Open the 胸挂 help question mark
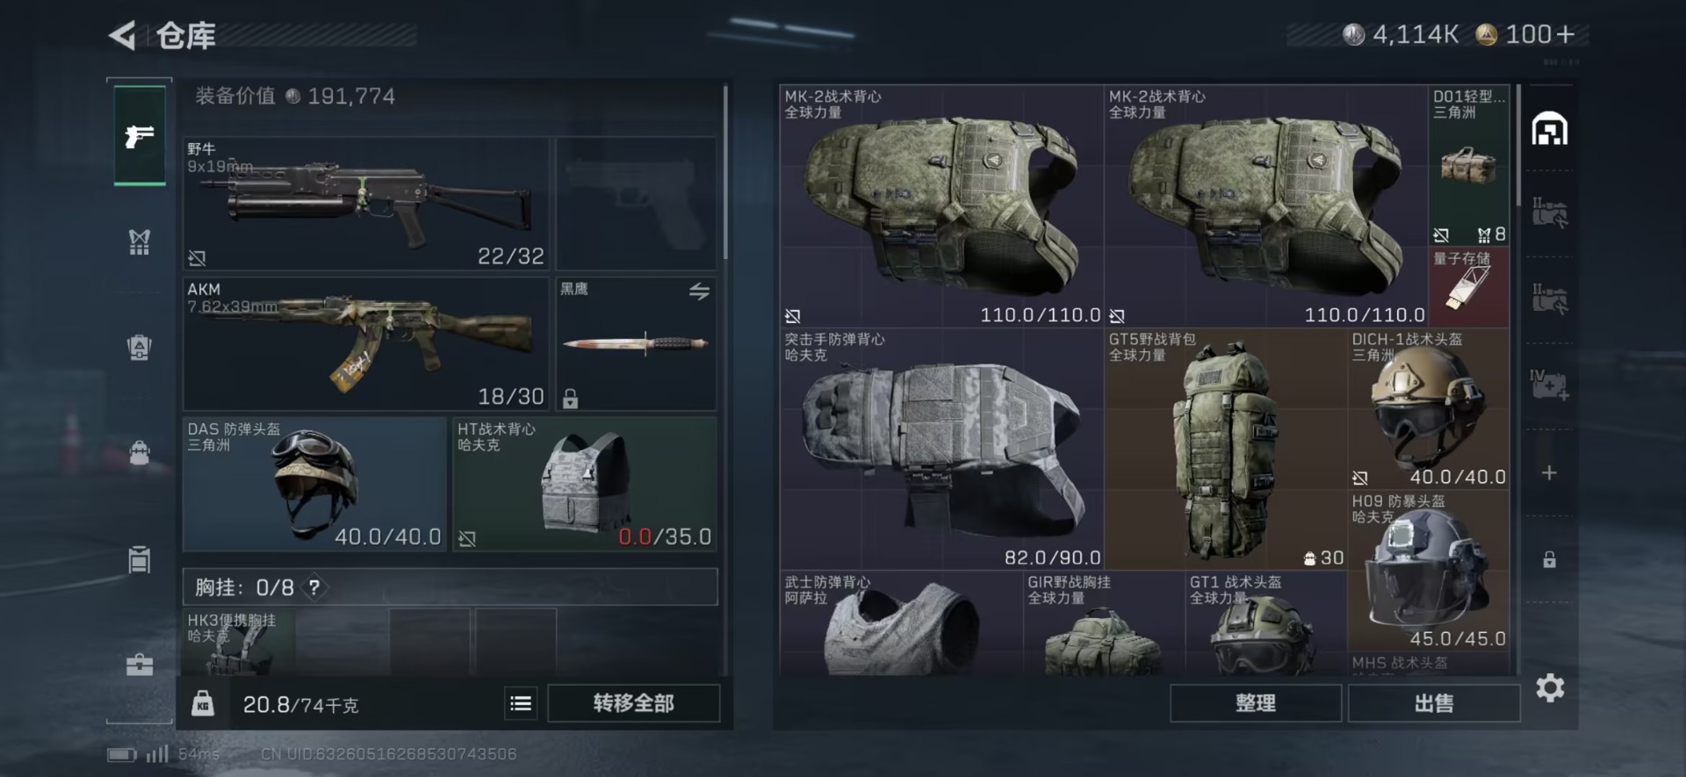The width and height of the screenshot is (1686, 777). pyautogui.click(x=314, y=587)
